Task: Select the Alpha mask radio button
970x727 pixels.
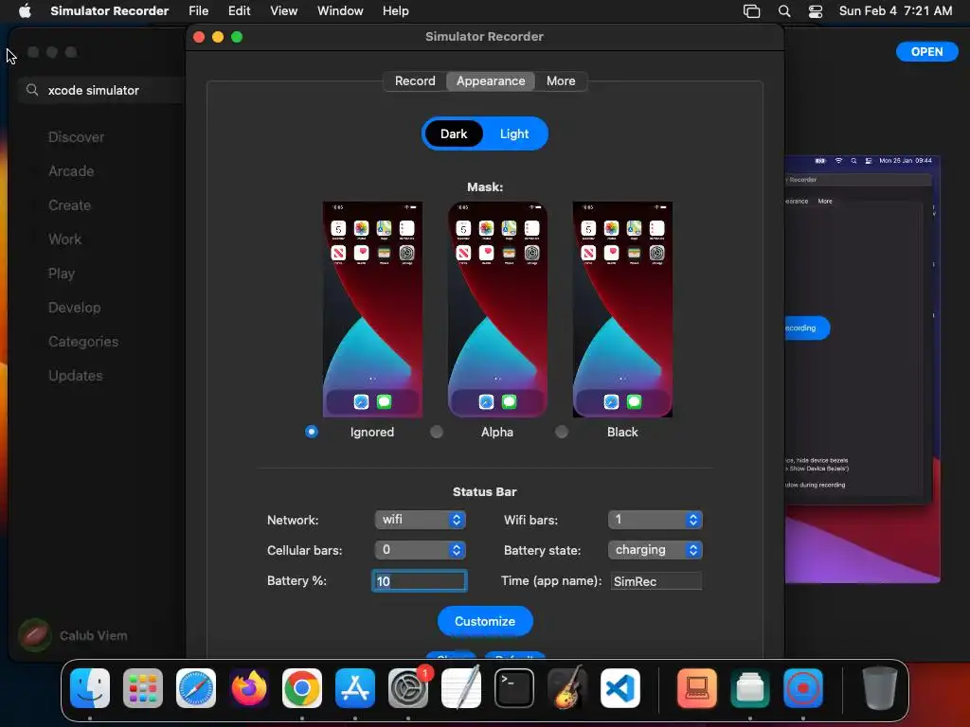Action: pyautogui.click(x=437, y=432)
